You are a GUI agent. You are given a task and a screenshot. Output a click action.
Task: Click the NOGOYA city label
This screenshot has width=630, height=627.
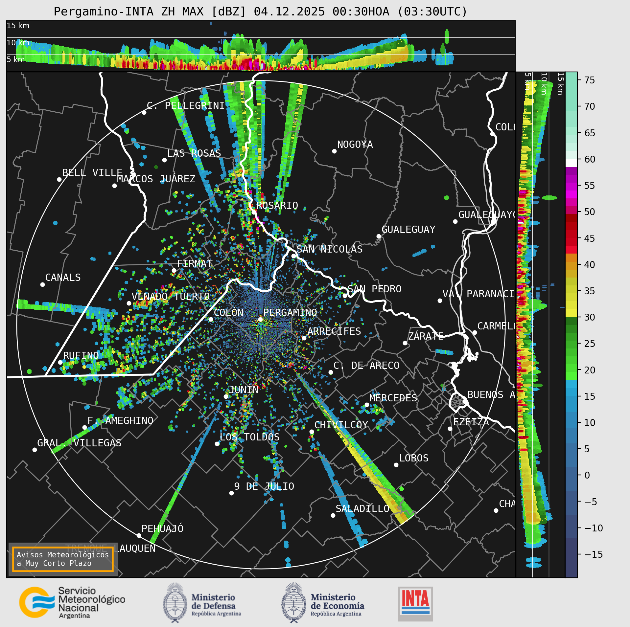click(355, 145)
